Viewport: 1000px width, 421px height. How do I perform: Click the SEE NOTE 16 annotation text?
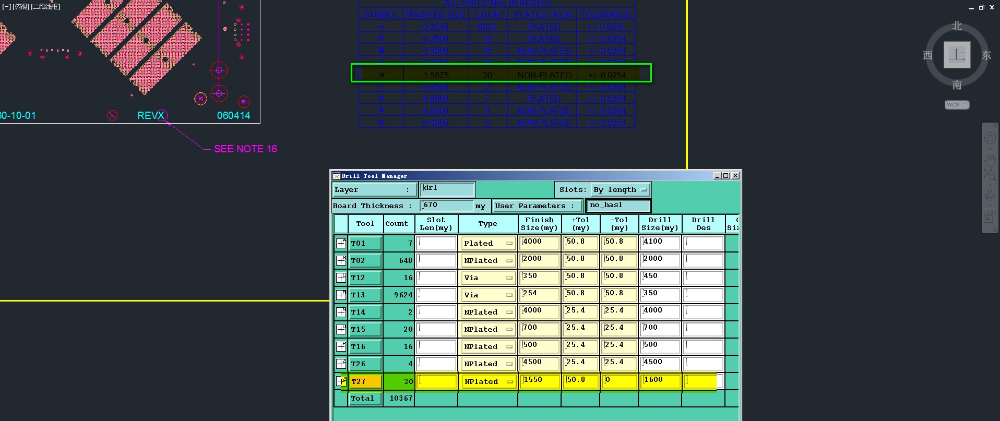245,149
